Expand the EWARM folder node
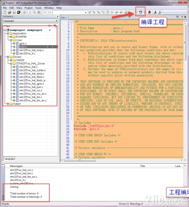 click(x=11, y=37)
